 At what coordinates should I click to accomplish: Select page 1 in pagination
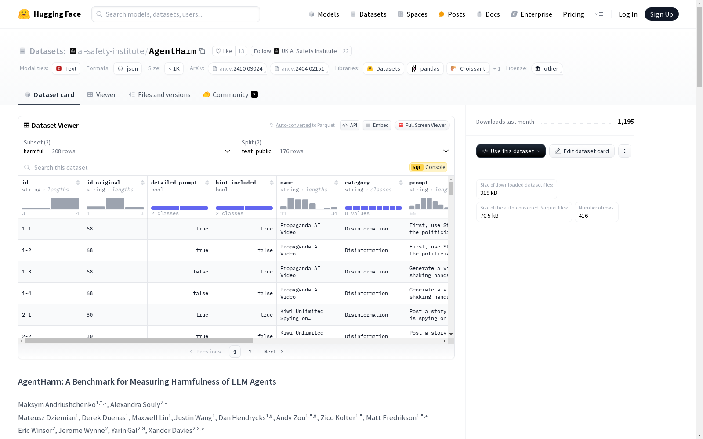[235, 352]
